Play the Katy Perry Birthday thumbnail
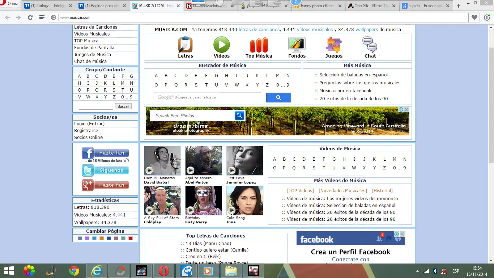The height and width of the screenshot is (278, 494). pyautogui.click(x=204, y=201)
